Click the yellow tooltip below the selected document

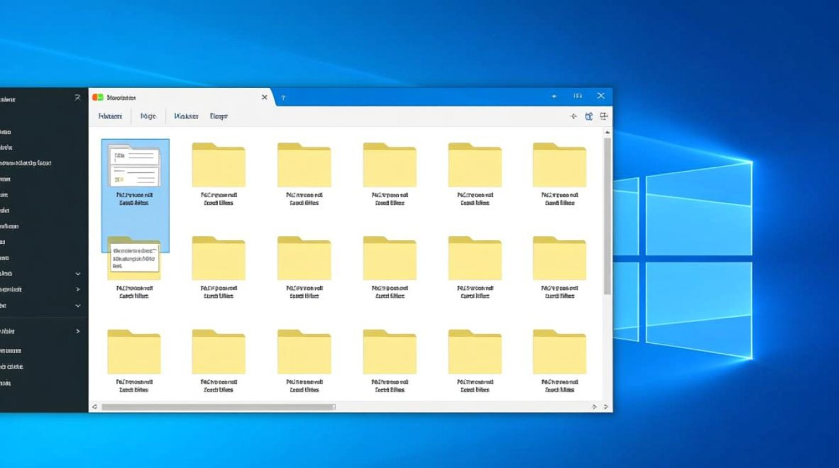point(135,257)
